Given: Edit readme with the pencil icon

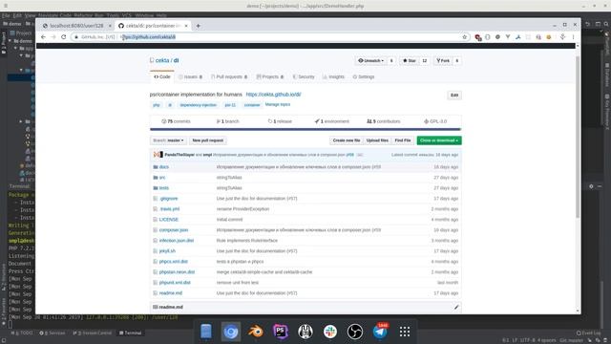Looking at the screenshot, I should click(456, 307).
